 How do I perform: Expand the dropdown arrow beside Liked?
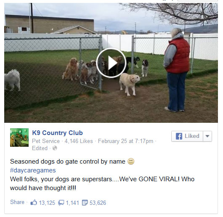tap(207, 136)
